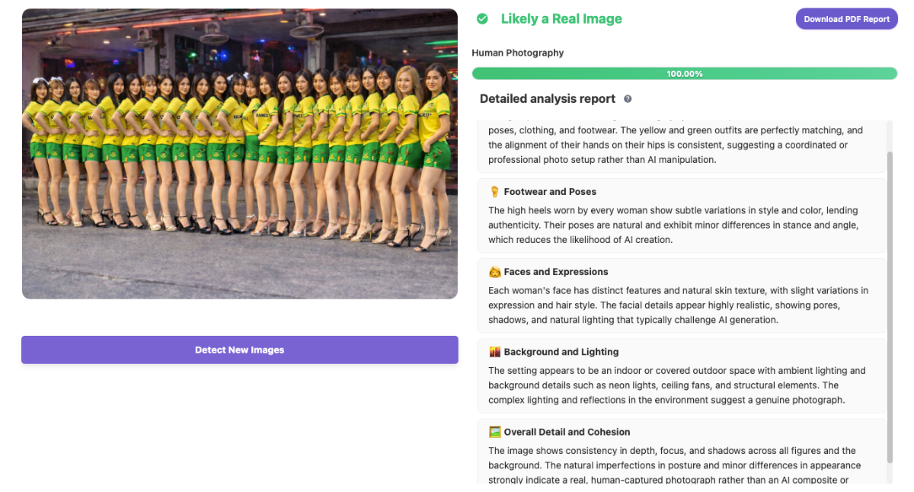Click the high heels description paragraph
Viewport: 914px width, 492px height.
[x=673, y=225]
